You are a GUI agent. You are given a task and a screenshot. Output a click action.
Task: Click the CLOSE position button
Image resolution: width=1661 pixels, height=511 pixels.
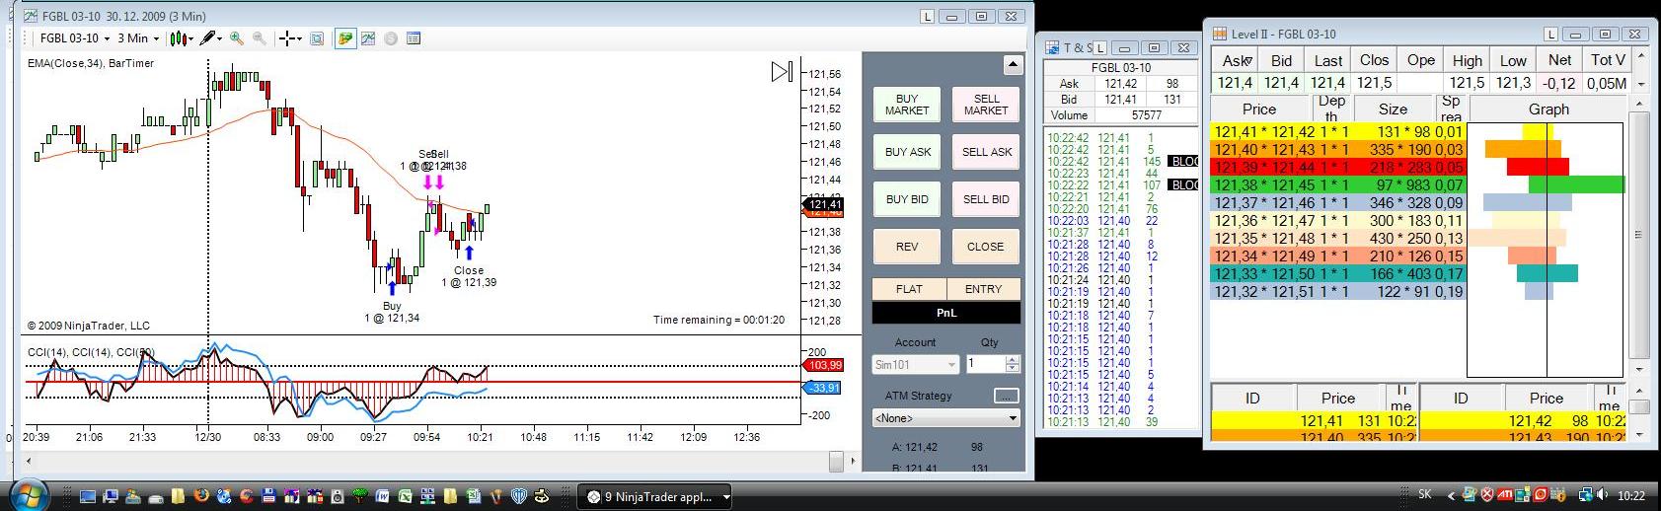tap(986, 247)
